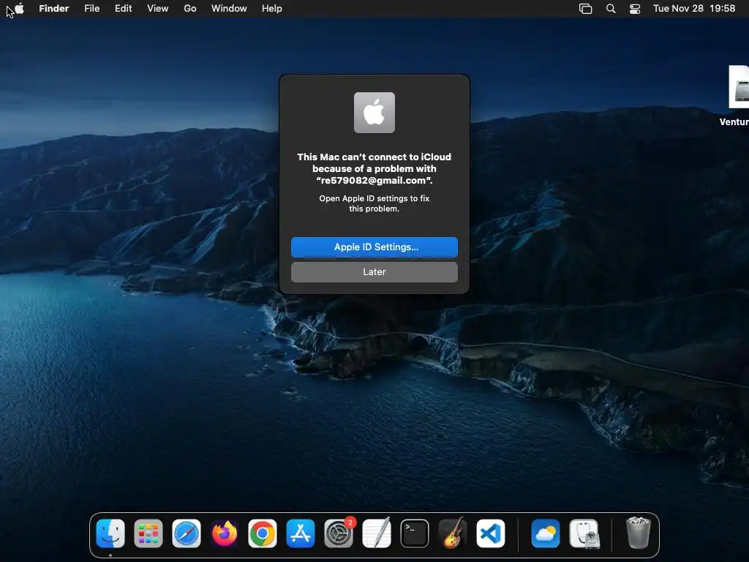Click the Apple ID Settings… button
Screen dimensions: 749x562
pyautogui.click(x=374, y=247)
